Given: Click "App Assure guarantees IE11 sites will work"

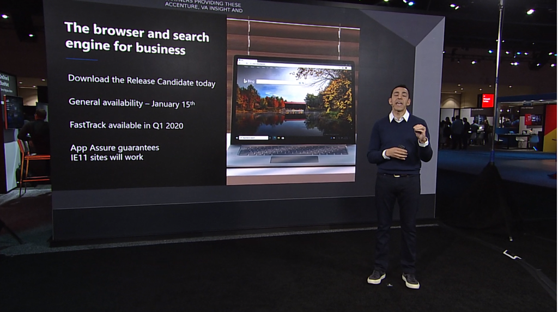Looking at the screenshot, I should [114, 152].
